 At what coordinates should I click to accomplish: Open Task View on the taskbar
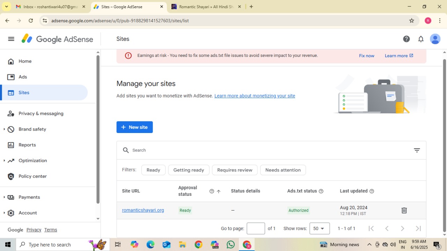tap(118, 244)
